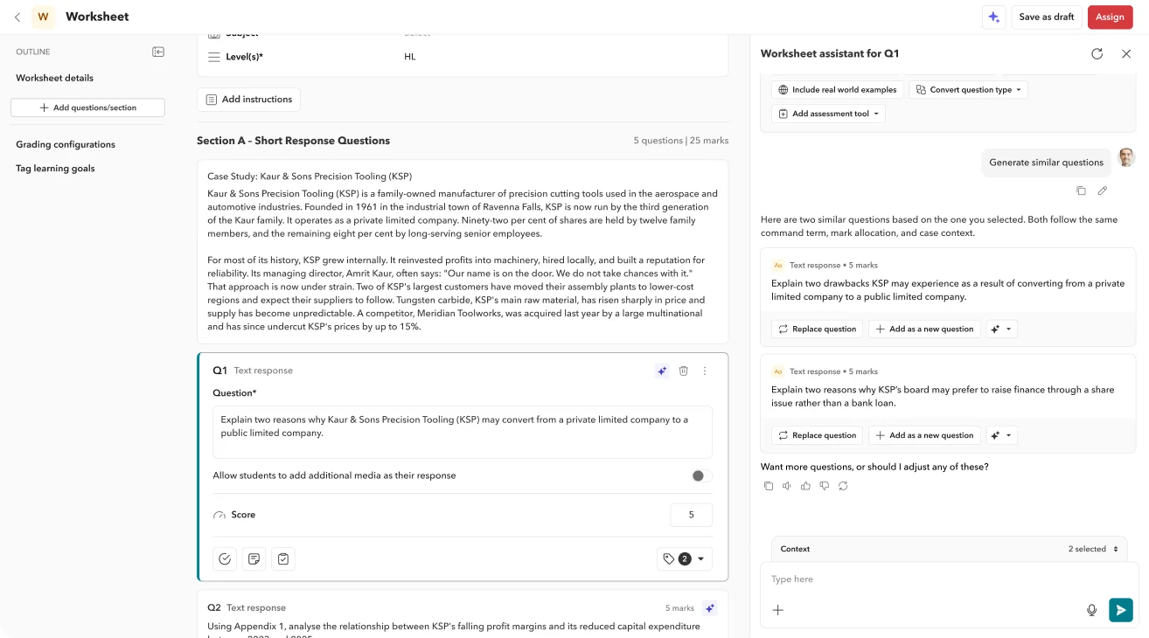Open the AI assistant for Q2
This screenshot has height=638, width=1149.
click(710, 608)
